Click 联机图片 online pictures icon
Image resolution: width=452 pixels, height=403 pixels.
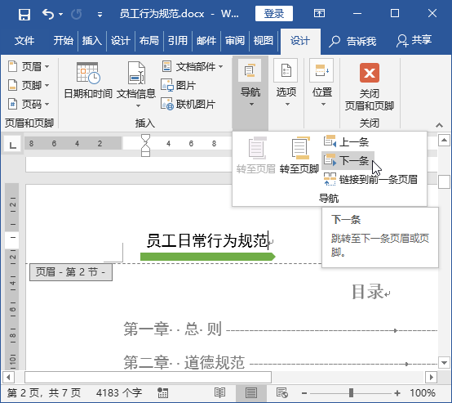coord(167,104)
